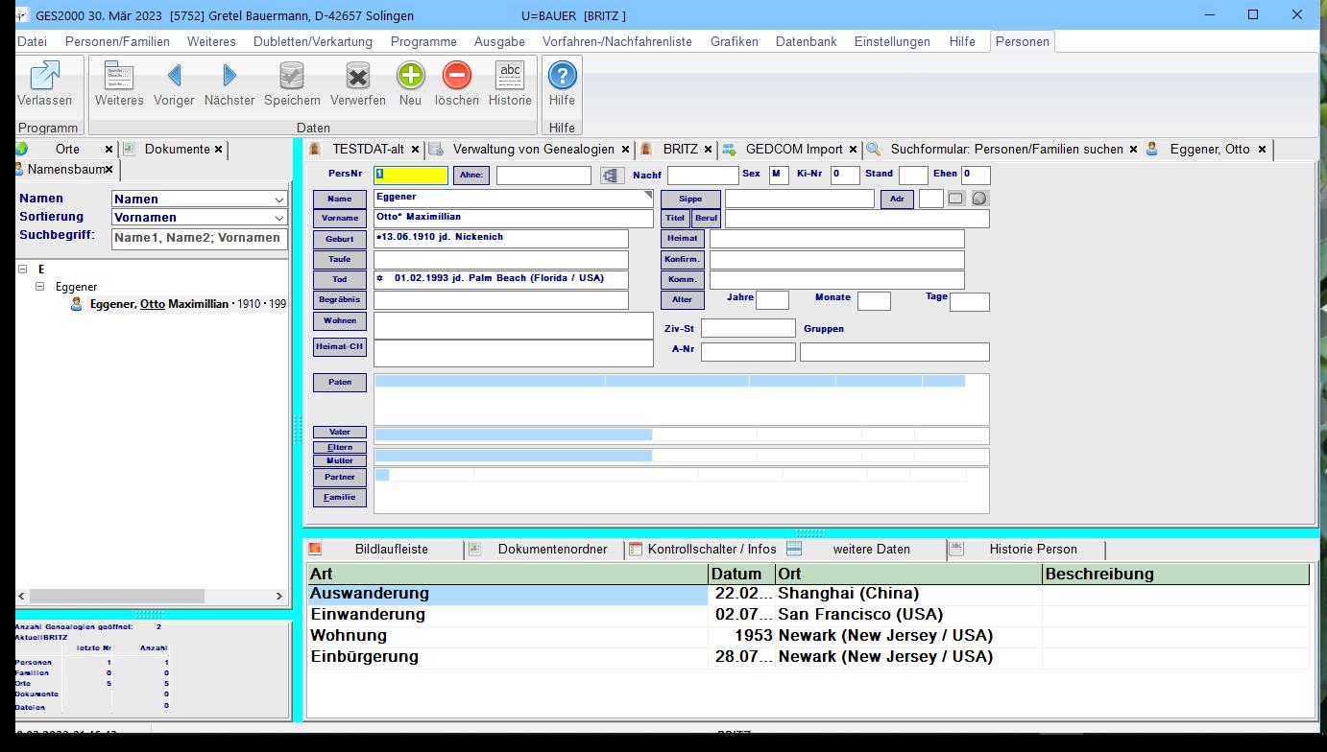The width and height of the screenshot is (1327, 752).
Task: Click person icon beside Eggener, Otto Maximillian in tree
Action: click(77, 304)
